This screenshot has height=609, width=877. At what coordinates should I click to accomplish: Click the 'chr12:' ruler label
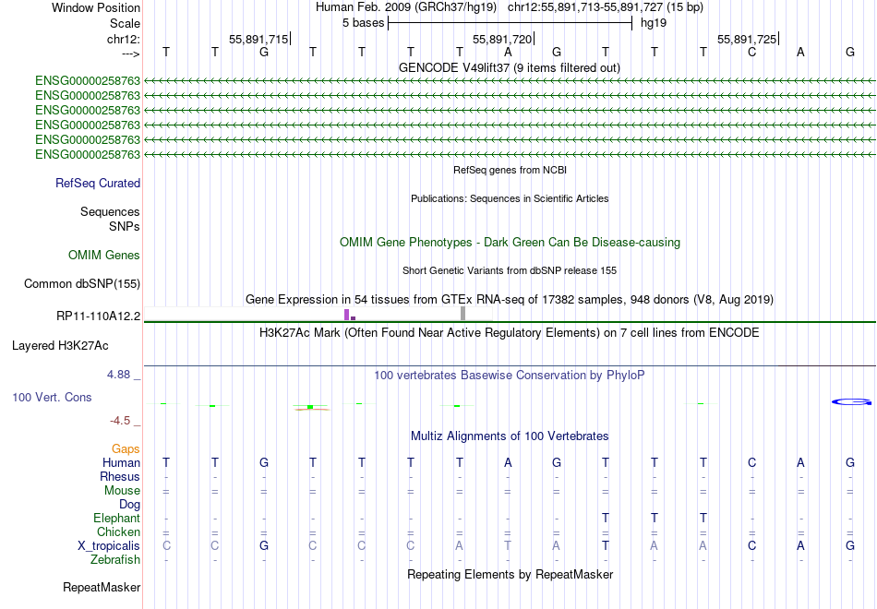[124, 39]
